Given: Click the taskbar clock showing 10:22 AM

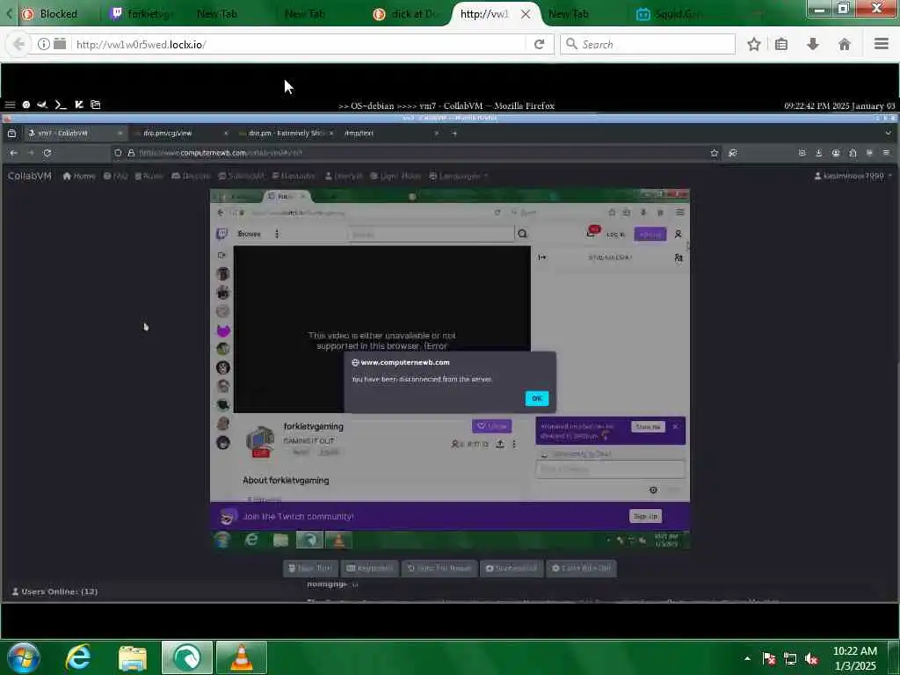Looking at the screenshot, I should click(x=854, y=658).
